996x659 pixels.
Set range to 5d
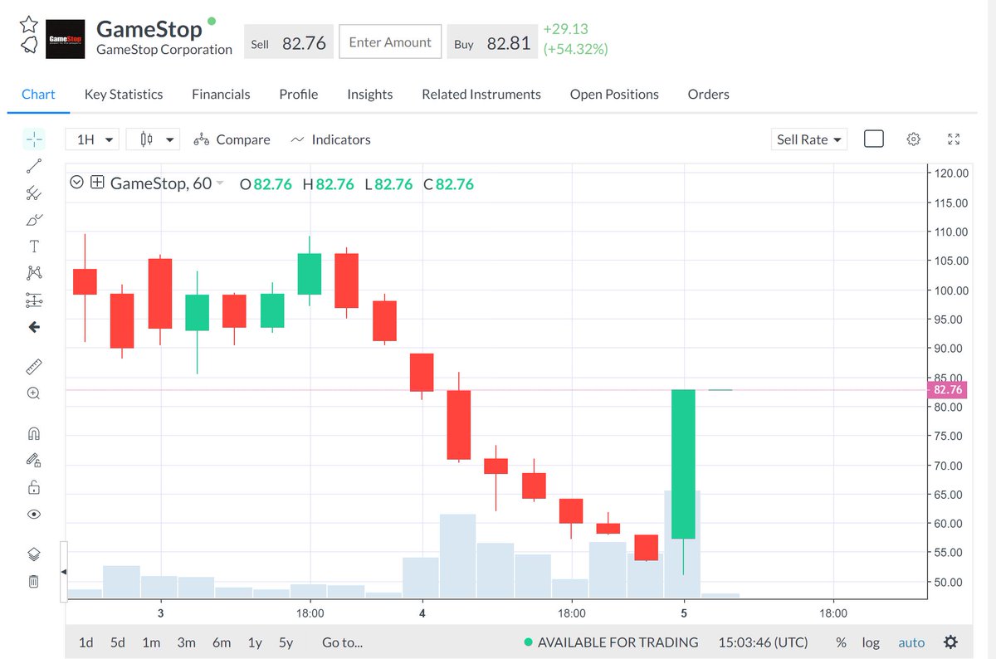click(118, 642)
